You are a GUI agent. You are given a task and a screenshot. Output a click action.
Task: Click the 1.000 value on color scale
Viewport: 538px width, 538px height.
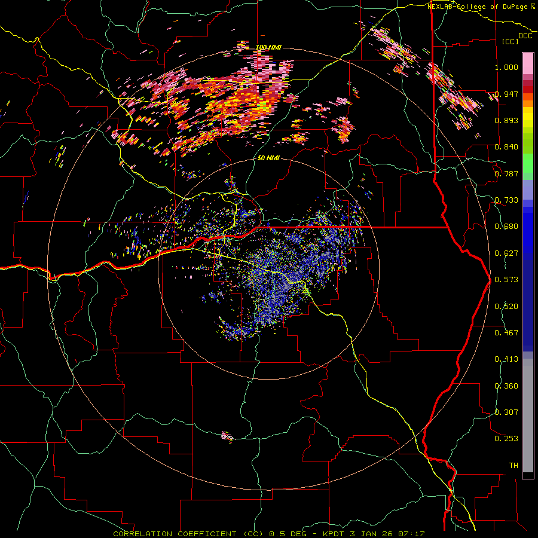coord(506,67)
